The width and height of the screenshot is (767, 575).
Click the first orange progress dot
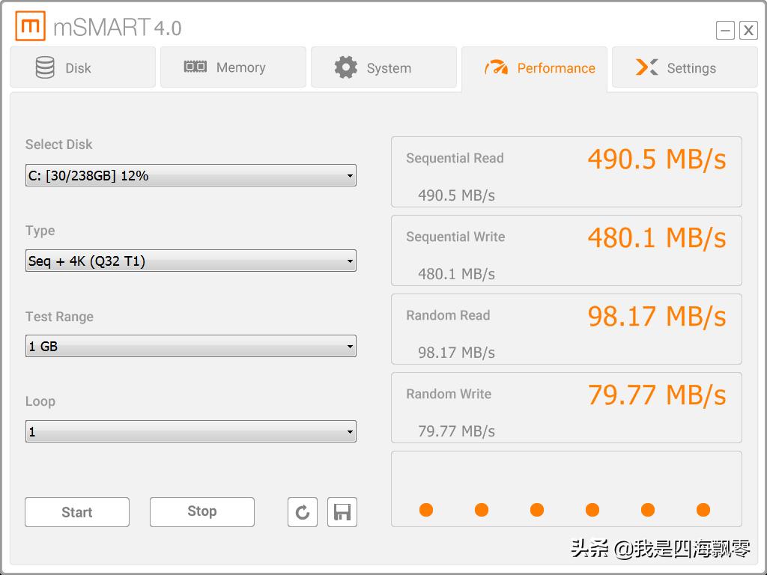pyautogui.click(x=426, y=510)
